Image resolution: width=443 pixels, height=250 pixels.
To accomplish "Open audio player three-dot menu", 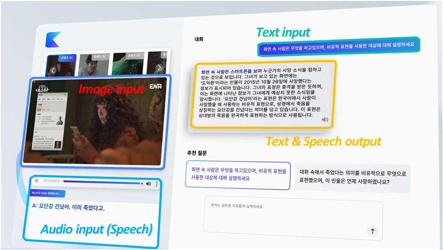I will coord(157,184).
